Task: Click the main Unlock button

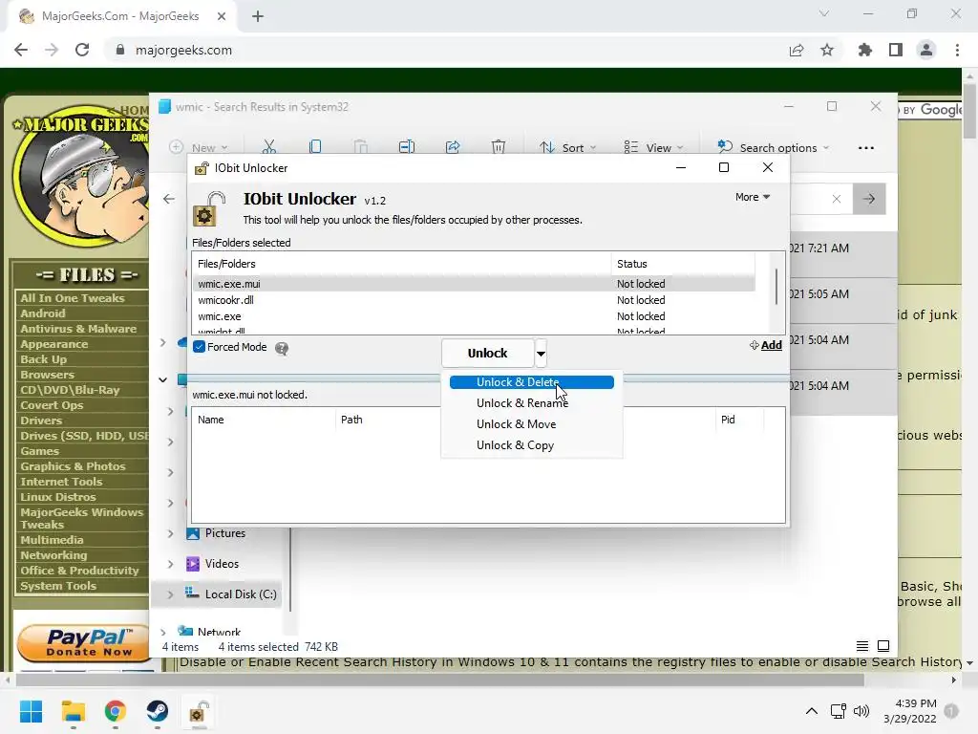Action: [488, 354]
